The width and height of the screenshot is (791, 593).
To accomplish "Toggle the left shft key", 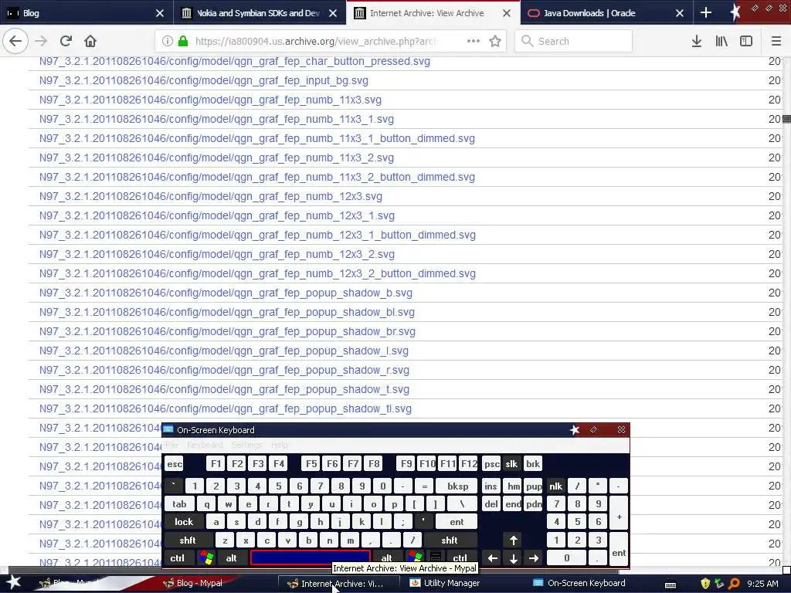I will (x=188, y=540).
